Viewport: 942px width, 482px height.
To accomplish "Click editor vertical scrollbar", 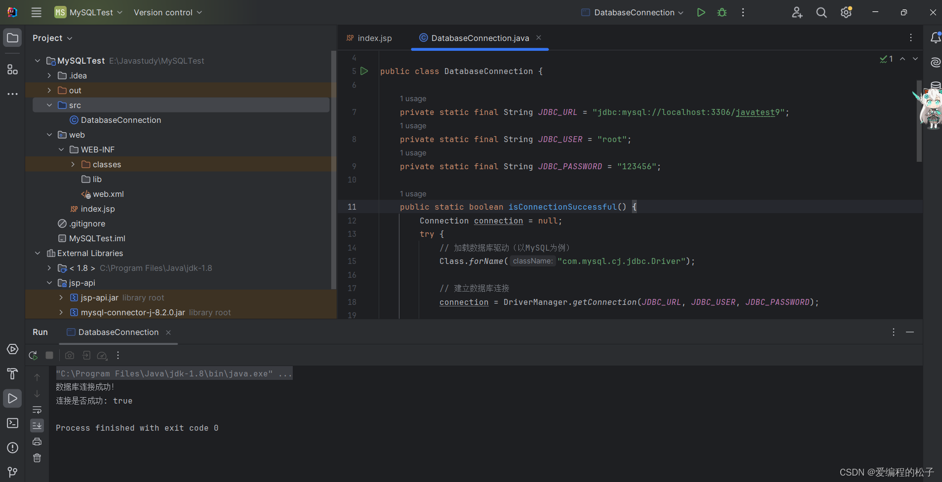I will click(919, 121).
